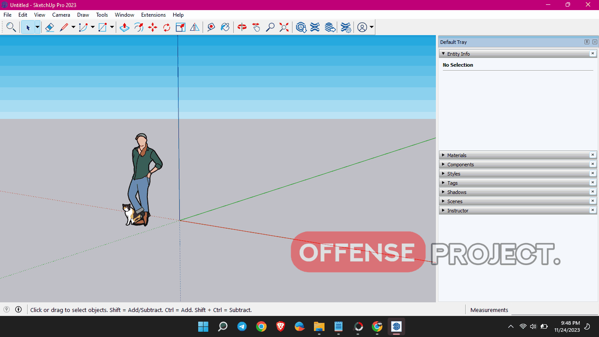Activate the Select arrow tool
599x337 pixels.
pos(28,27)
